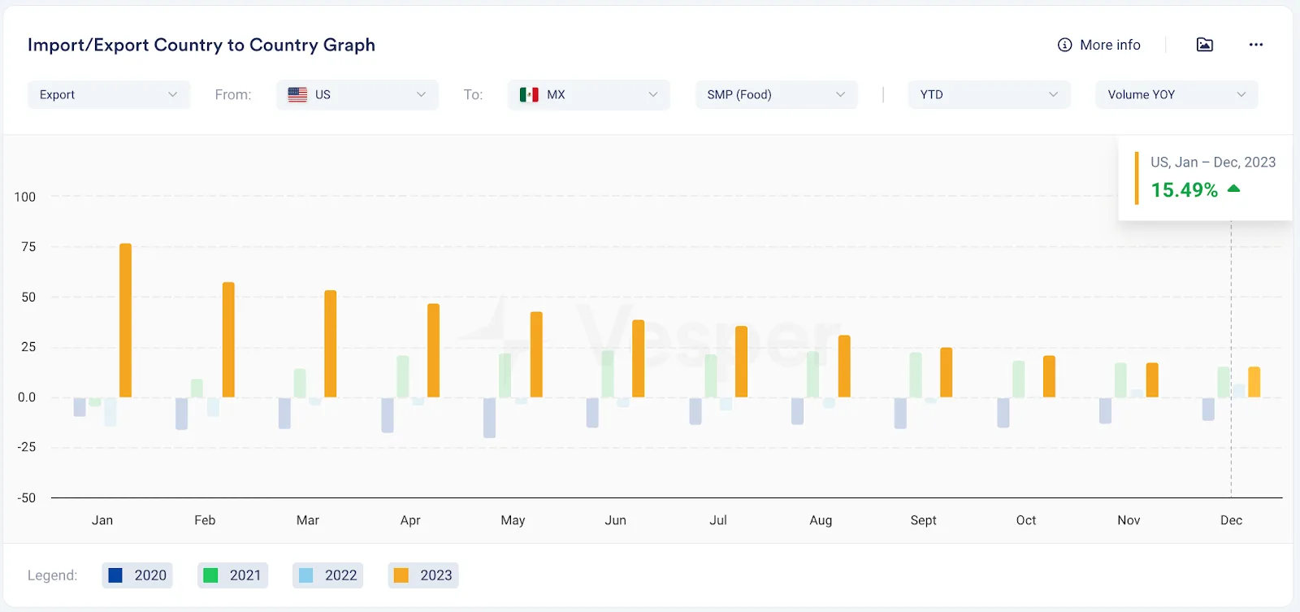
Task: Click the More info link
Action: pos(1099,45)
